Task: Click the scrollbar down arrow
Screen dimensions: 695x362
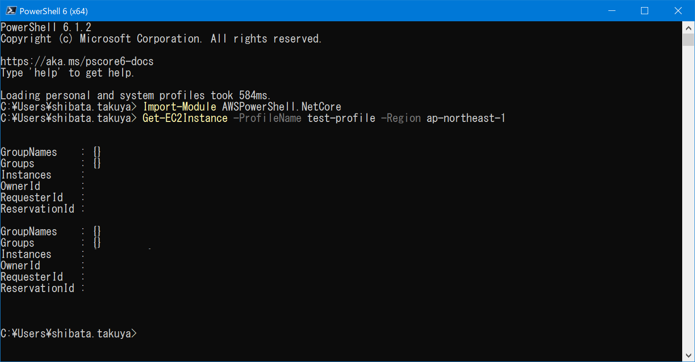Action: click(x=689, y=354)
